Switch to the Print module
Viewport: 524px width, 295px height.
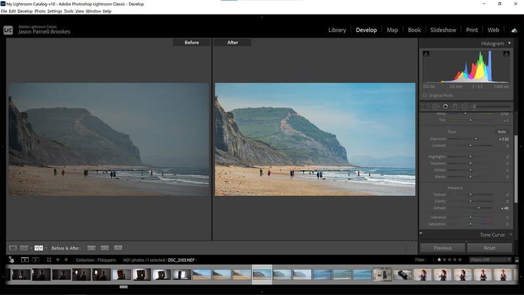tap(472, 30)
